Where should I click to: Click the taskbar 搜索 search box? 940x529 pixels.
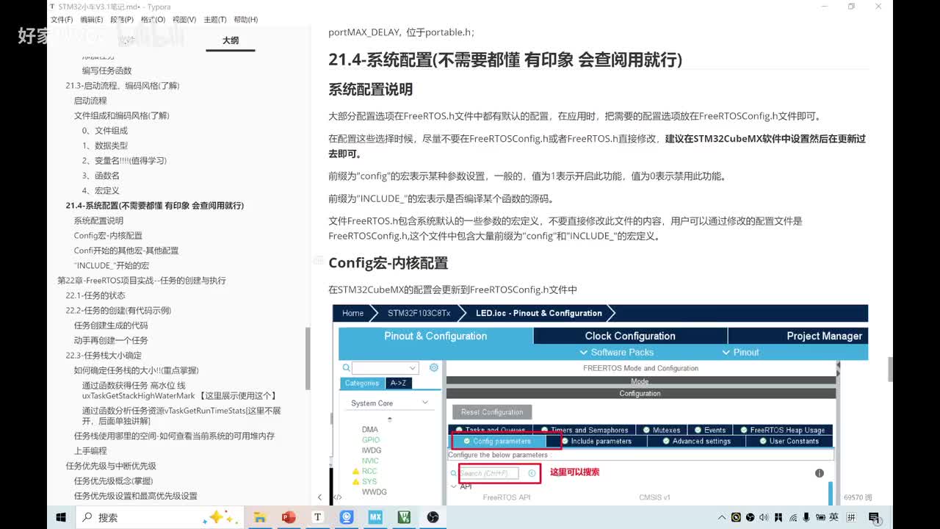pos(161,517)
